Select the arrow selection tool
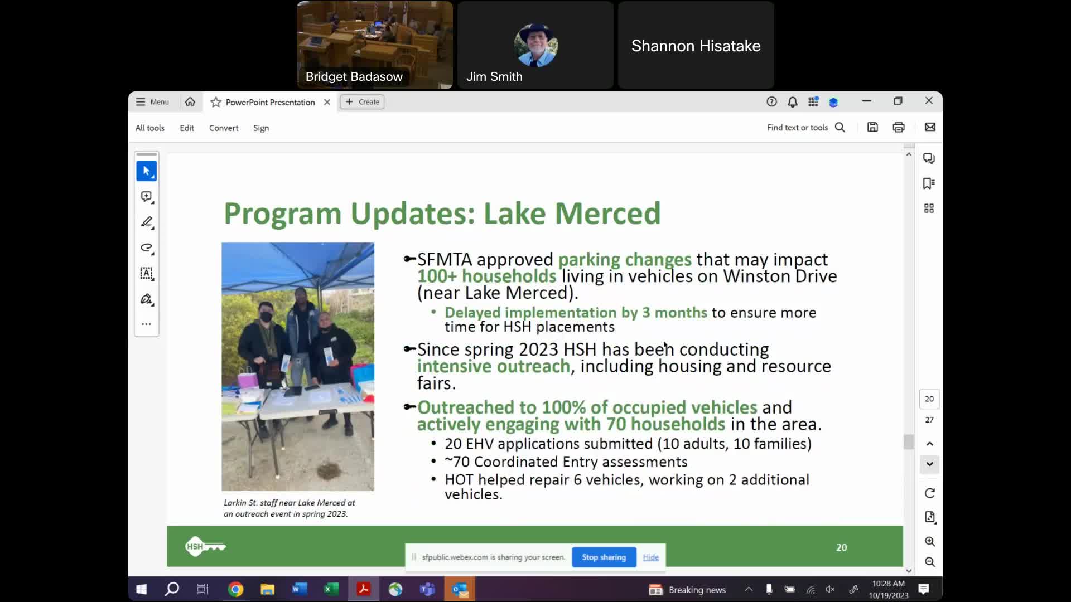 click(146, 171)
